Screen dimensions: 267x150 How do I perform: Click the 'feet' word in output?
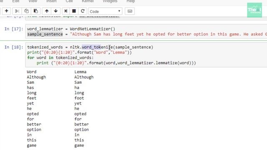coord(32,98)
